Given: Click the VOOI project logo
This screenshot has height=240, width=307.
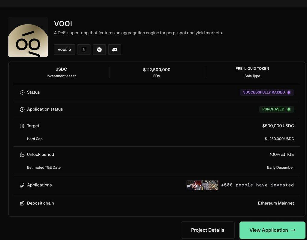Looking at the screenshot, I should click(28, 37).
